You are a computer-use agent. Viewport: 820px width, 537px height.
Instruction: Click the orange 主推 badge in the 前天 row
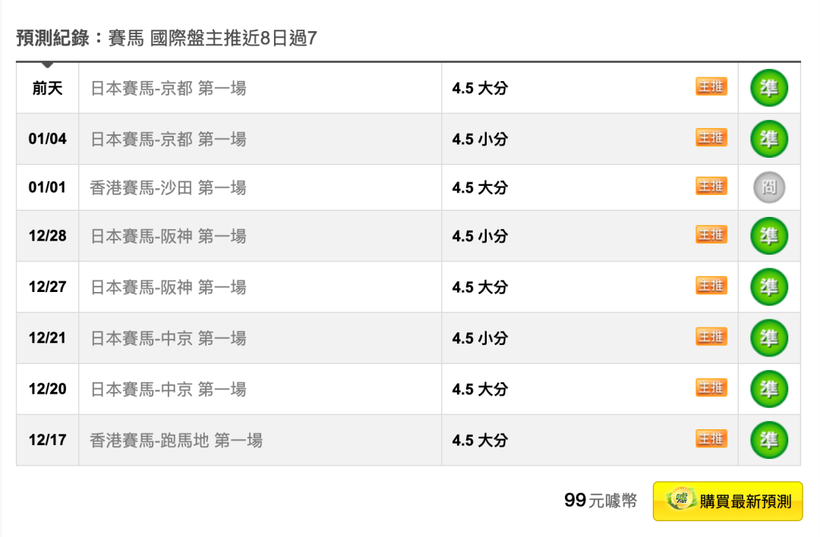pos(711,86)
